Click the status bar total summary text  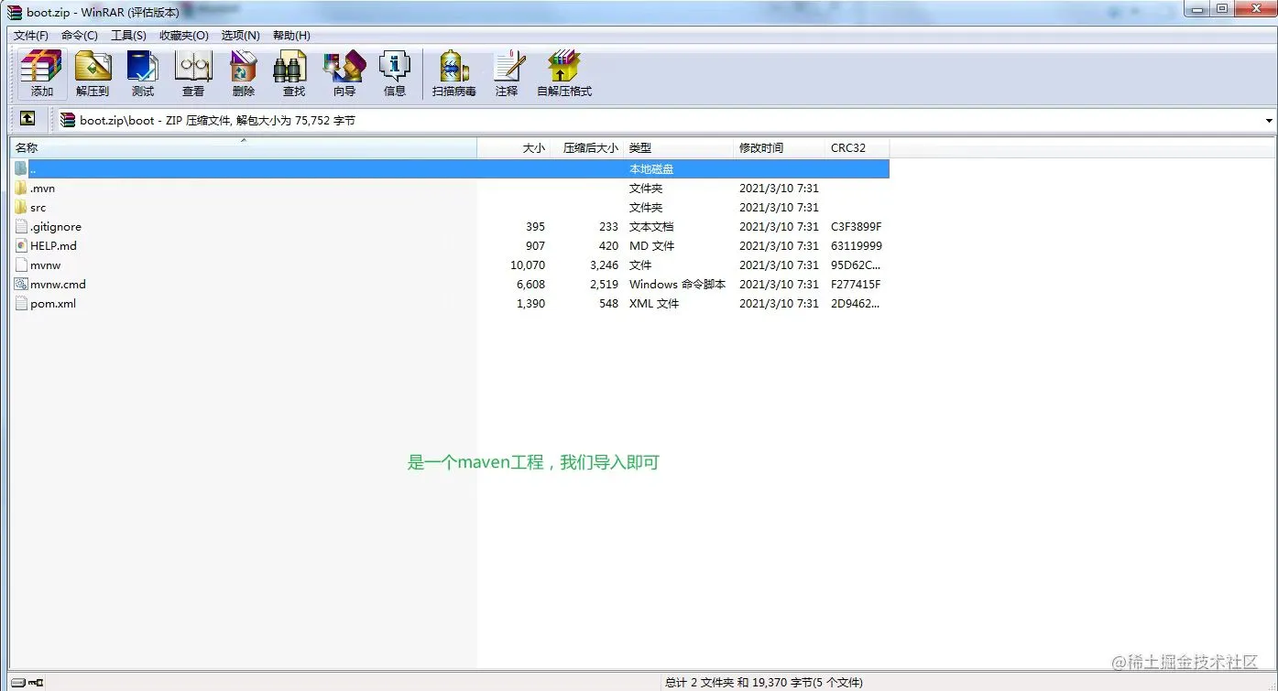[x=763, y=682]
